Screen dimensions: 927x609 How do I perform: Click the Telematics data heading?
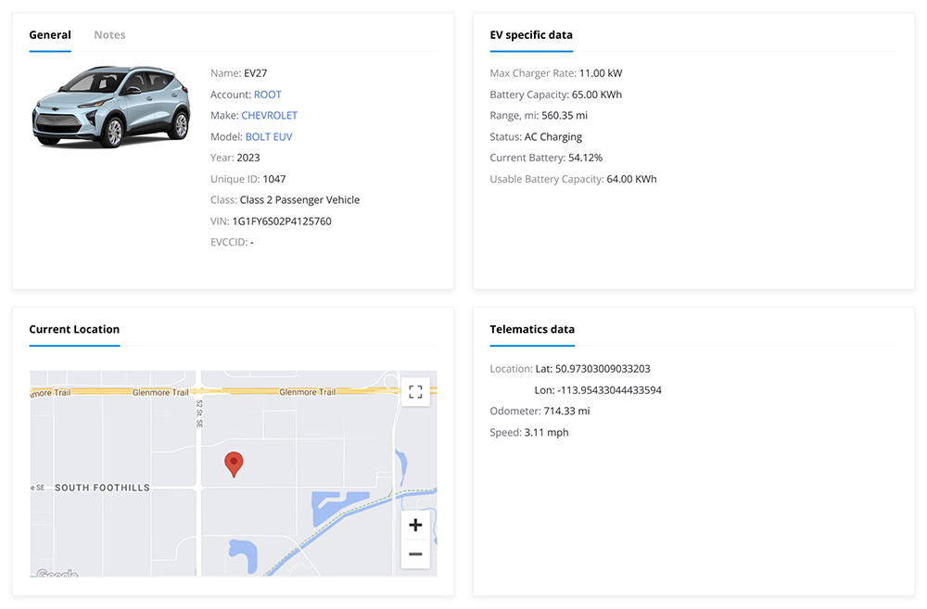[x=532, y=329]
